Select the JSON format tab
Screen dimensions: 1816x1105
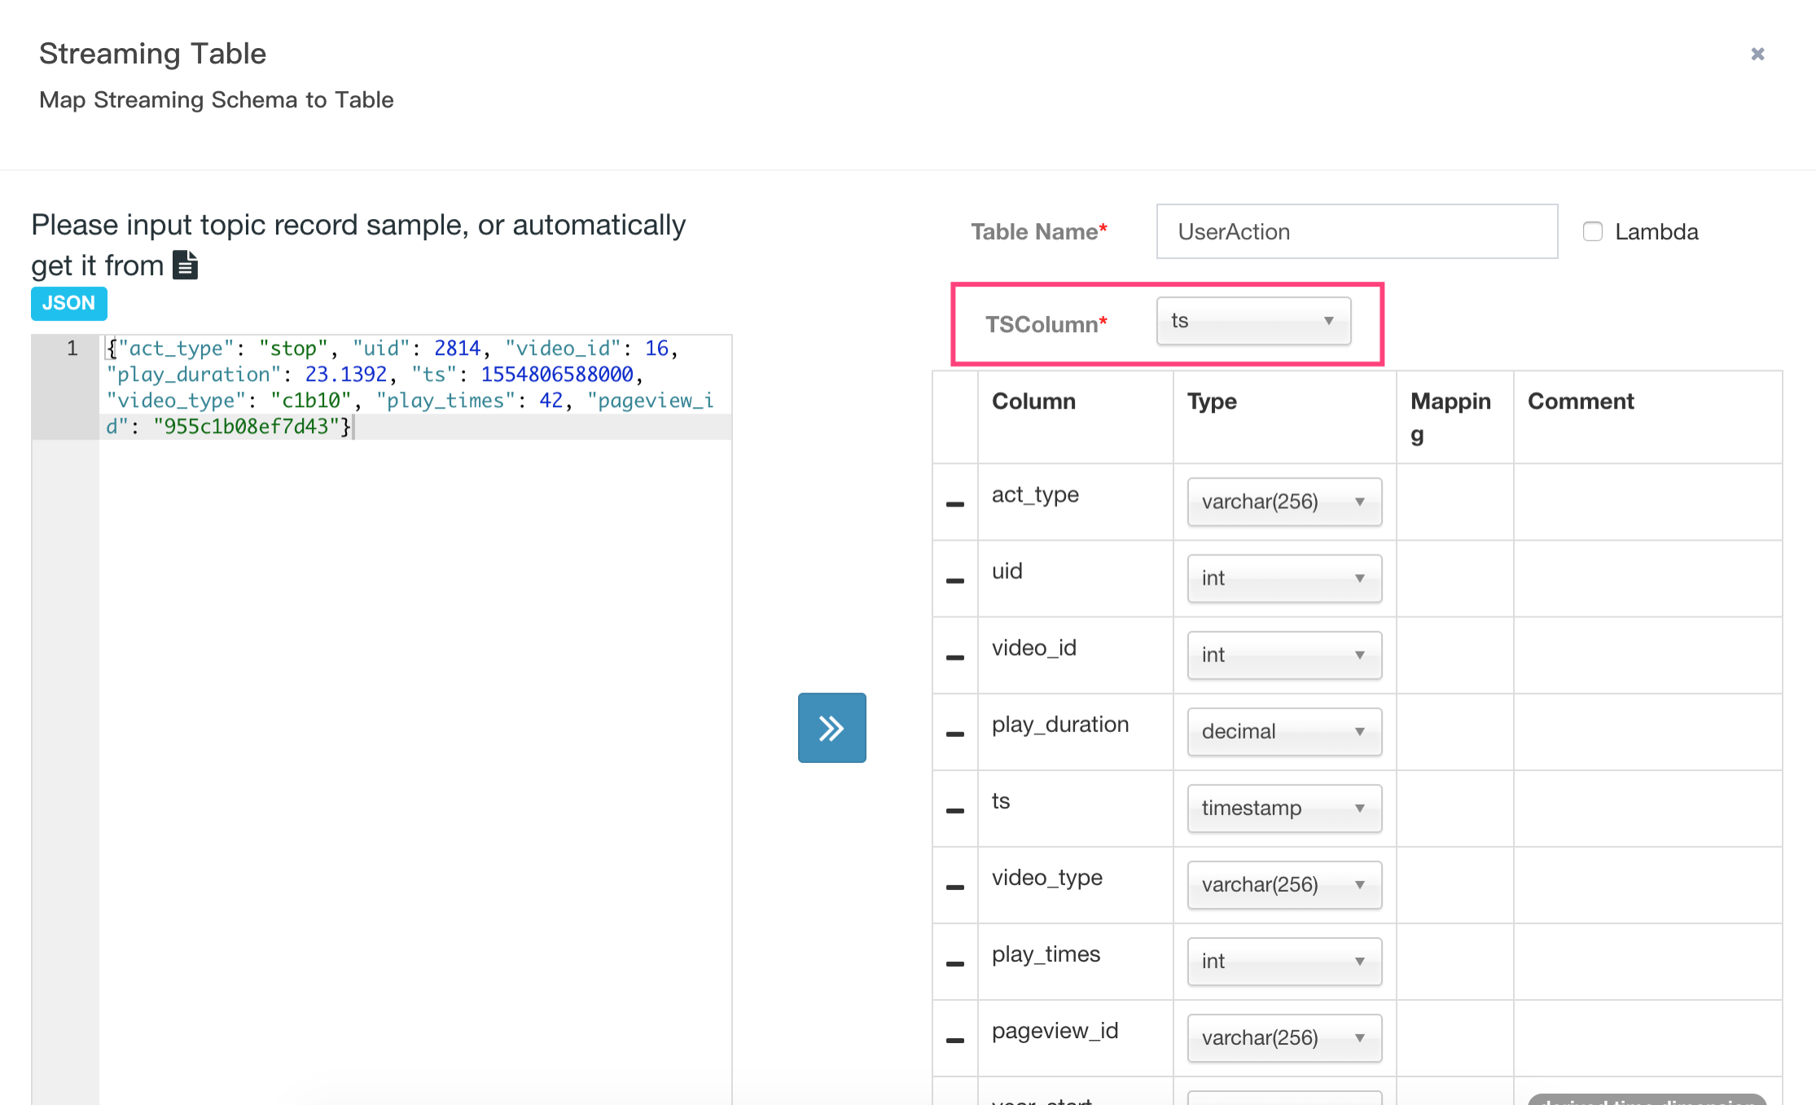[69, 303]
